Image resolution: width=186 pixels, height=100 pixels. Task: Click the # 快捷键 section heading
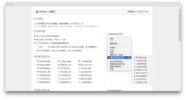point(39,19)
